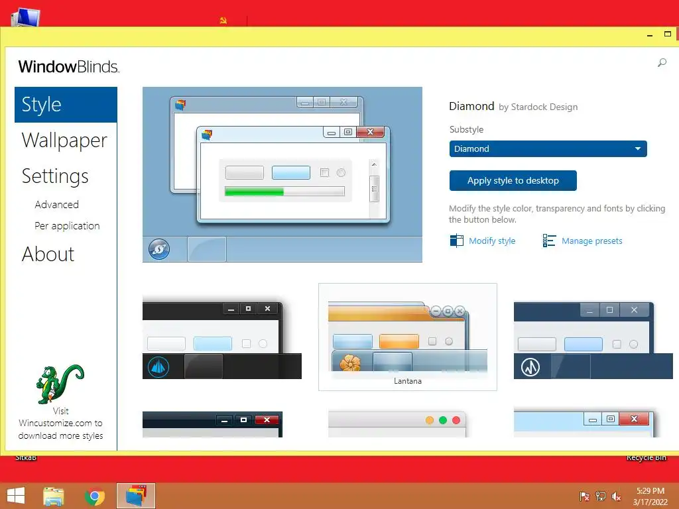Screen dimensions: 679x509
Task: Open the Settings section
Action: point(55,176)
